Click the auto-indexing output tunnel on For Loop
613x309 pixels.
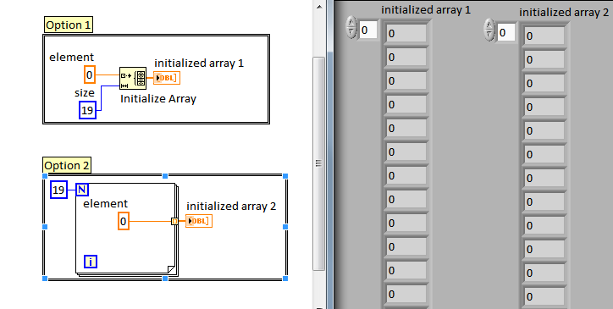pyautogui.click(x=174, y=222)
